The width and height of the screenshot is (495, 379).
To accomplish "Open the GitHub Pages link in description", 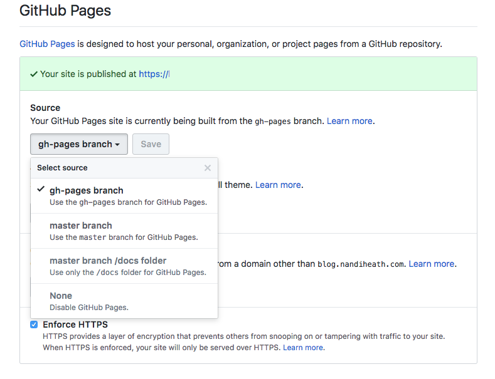I will (x=47, y=44).
